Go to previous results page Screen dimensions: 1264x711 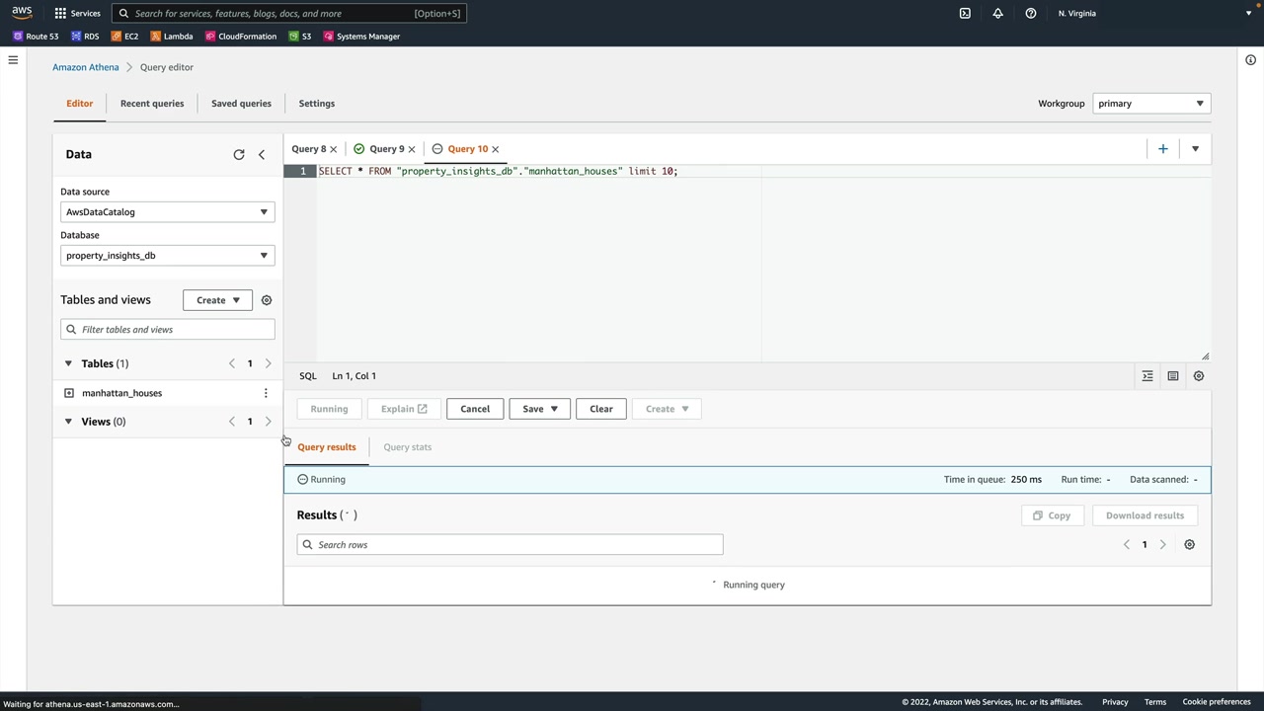[1127, 545]
